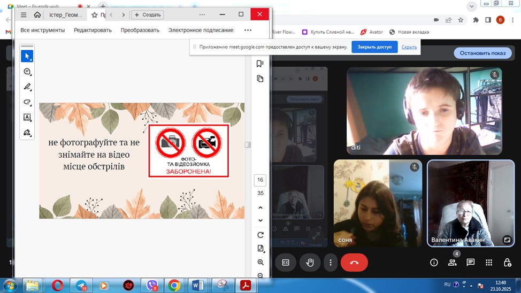521x293 pixels.
Task: Open the Все инструменты panel
Action: click(x=43, y=30)
